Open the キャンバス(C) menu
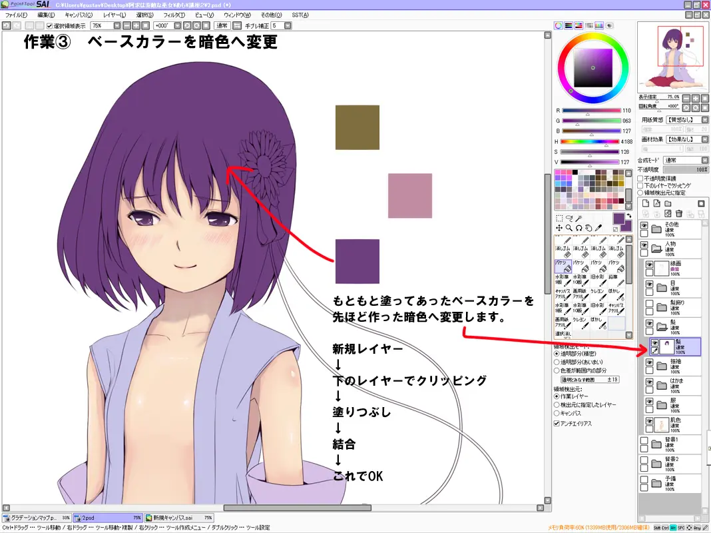Screen dimensions: 711x533 (x=79, y=15)
